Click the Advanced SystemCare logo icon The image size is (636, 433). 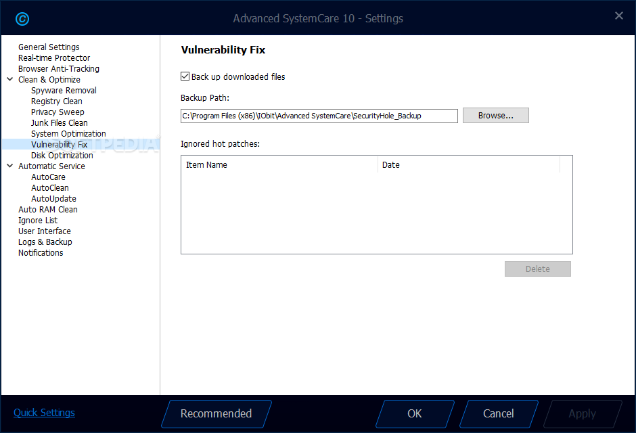(22, 19)
